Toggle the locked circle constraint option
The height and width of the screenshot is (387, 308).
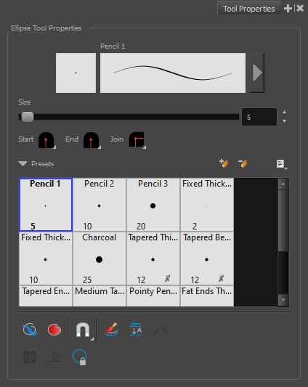click(x=79, y=357)
